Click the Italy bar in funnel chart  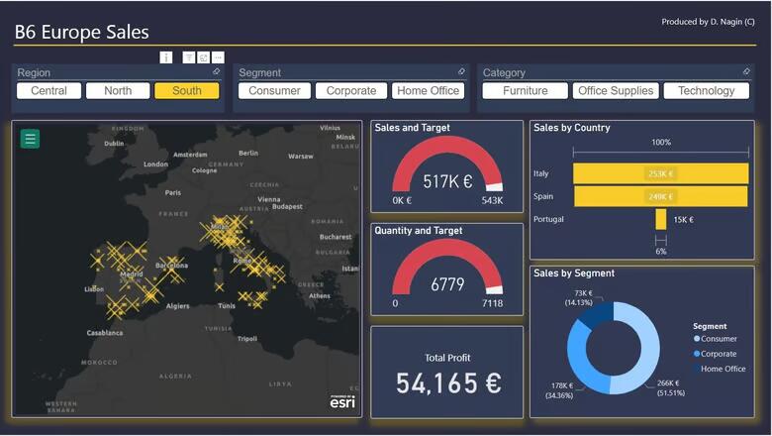(x=660, y=173)
